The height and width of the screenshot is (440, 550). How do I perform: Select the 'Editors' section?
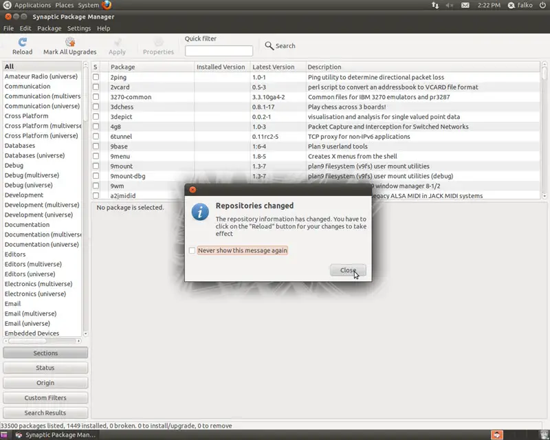42,254
